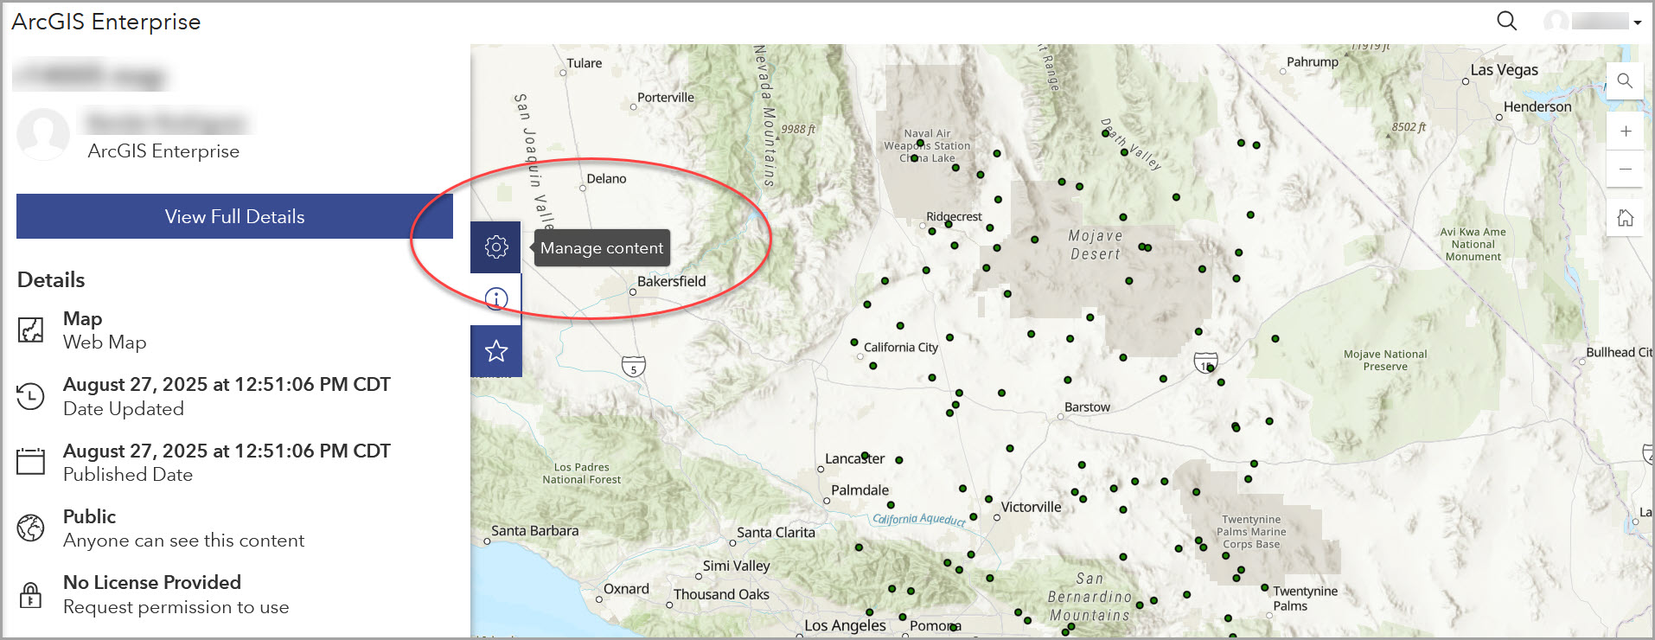
Task: Return map to default home extent
Action: pos(1625,218)
